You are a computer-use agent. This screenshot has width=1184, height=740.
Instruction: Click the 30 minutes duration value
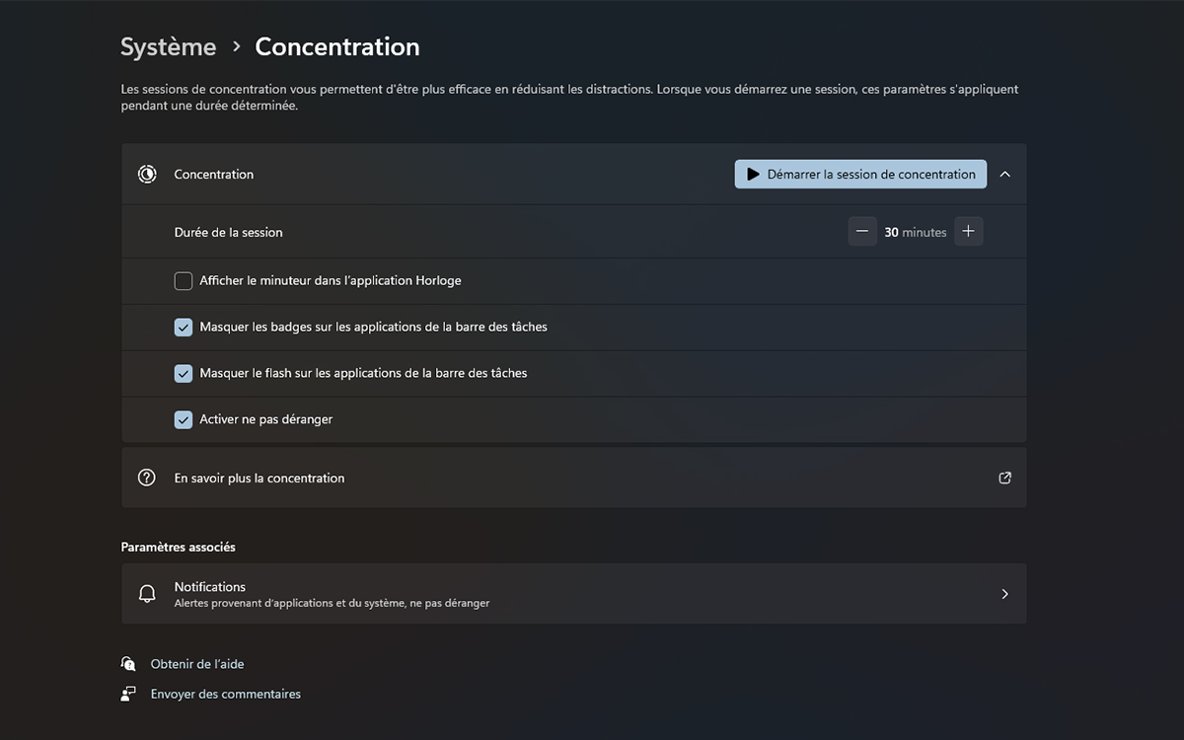click(916, 232)
